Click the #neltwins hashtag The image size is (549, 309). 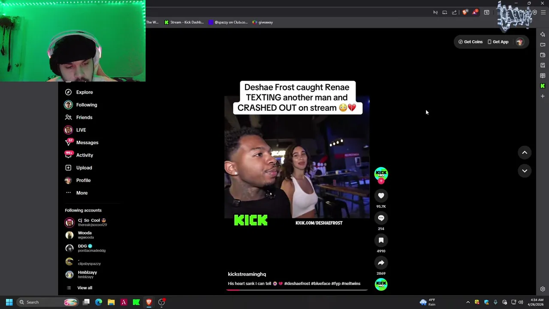tap(351, 284)
